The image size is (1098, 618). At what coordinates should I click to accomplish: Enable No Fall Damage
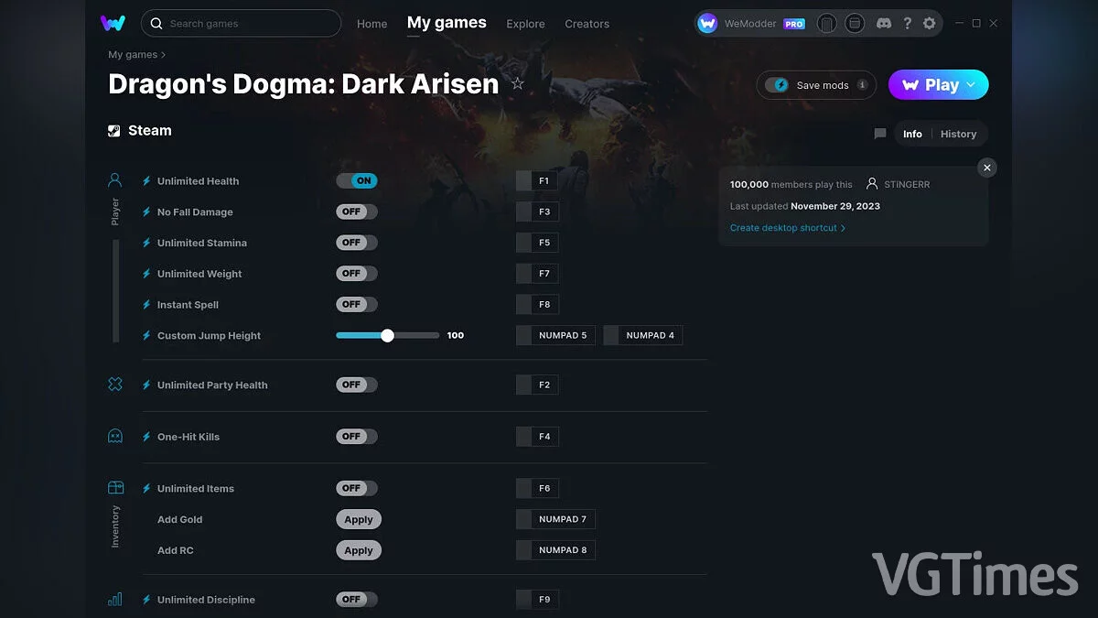[356, 211]
